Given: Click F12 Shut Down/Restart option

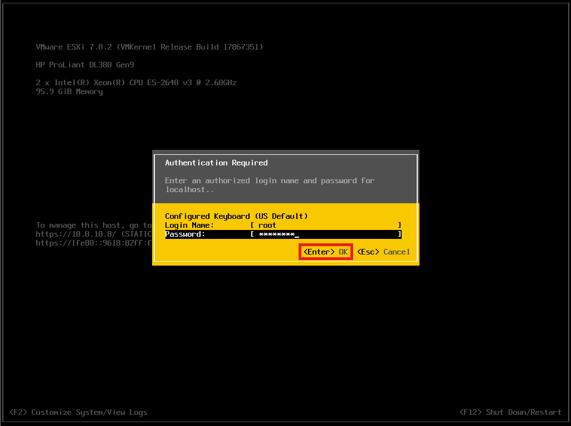Looking at the screenshot, I should [x=510, y=412].
